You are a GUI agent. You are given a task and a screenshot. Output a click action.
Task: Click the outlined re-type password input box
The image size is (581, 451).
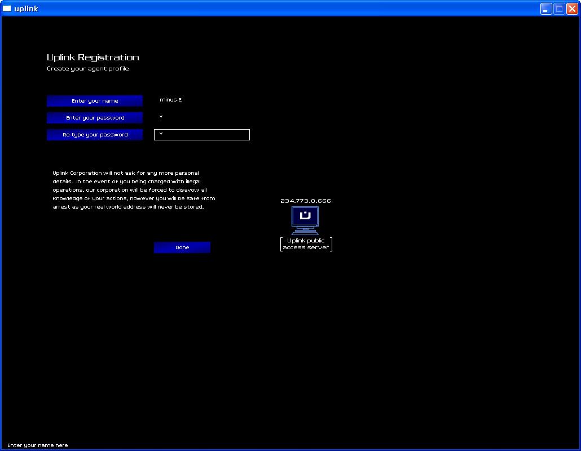(x=201, y=135)
